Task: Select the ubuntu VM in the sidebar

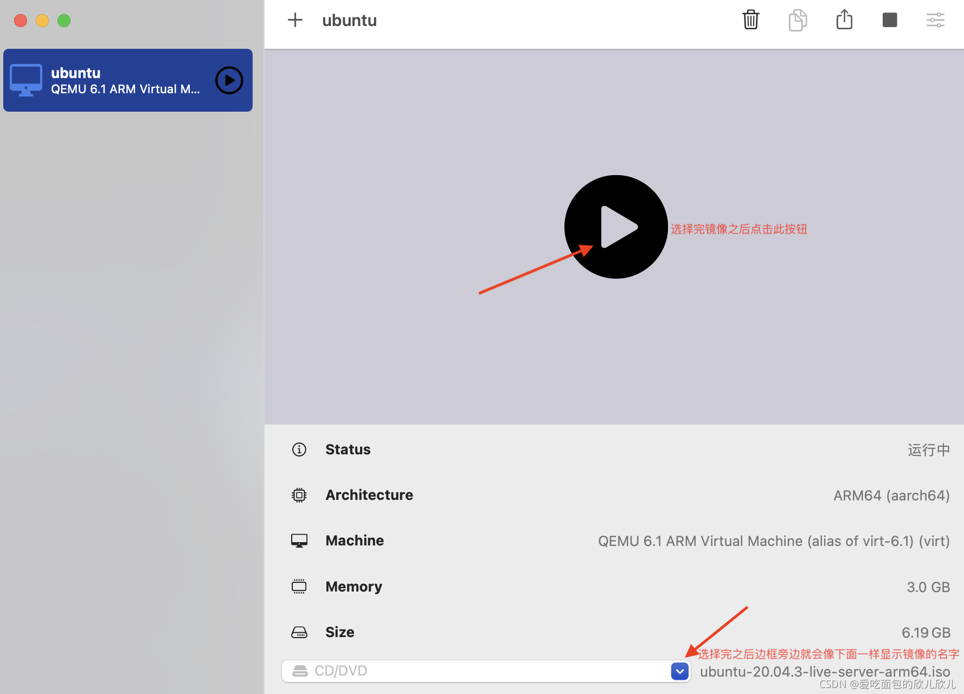Action: (128, 80)
